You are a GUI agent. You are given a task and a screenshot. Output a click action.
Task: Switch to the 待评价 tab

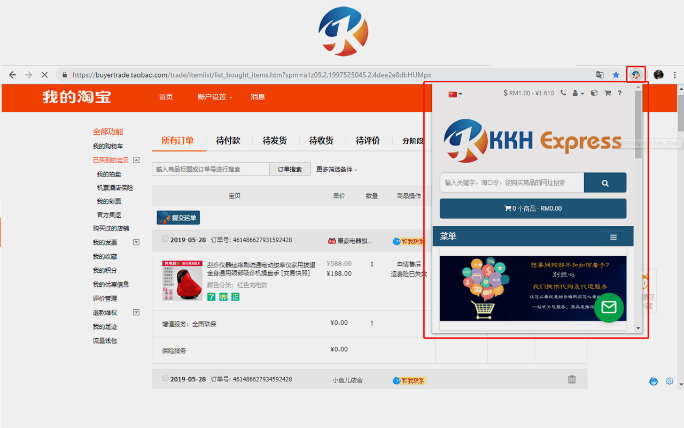pos(368,141)
